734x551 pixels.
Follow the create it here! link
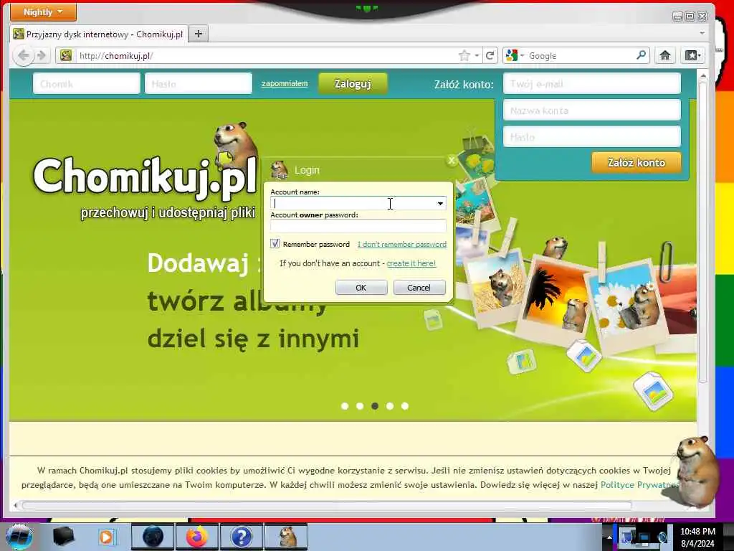coord(411,263)
